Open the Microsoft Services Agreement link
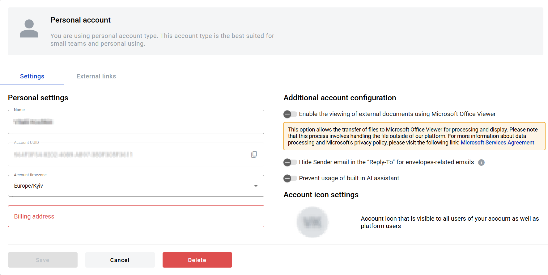Image resolution: width=548 pixels, height=275 pixels. tap(497, 143)
